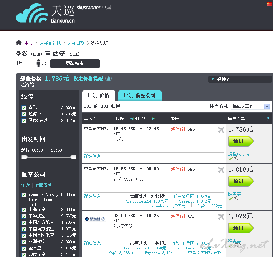Click the price alert bell icon
This screenshot has height=257, width=273.
[x=109, y=79]
